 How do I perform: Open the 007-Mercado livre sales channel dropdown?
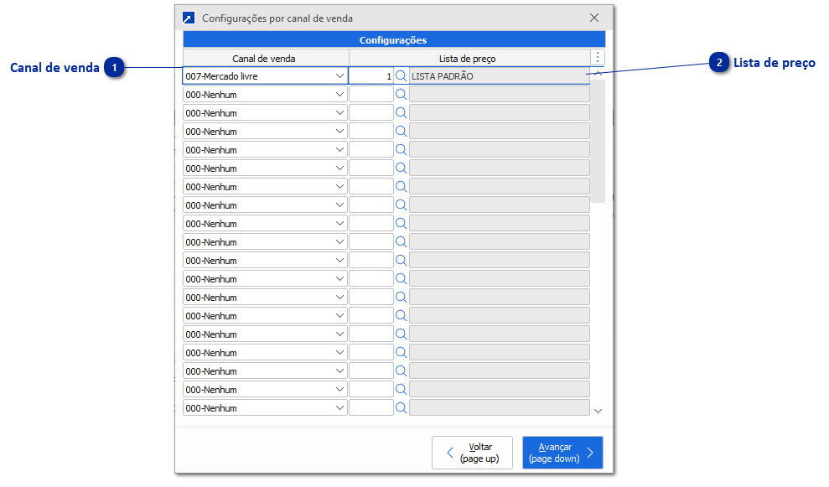(339, 75)
